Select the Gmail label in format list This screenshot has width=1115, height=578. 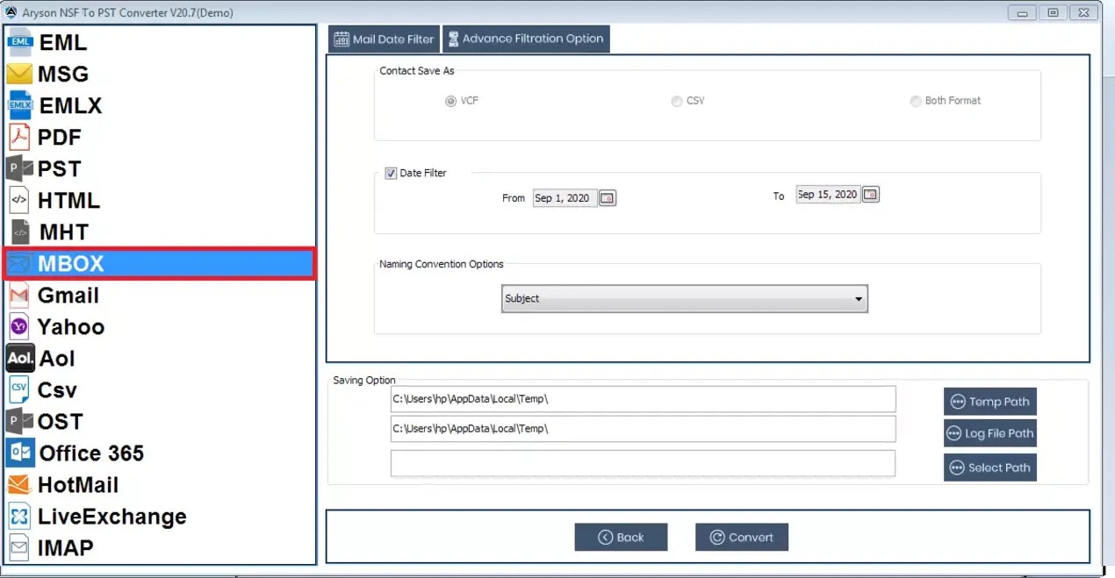[x=68, y=296]
